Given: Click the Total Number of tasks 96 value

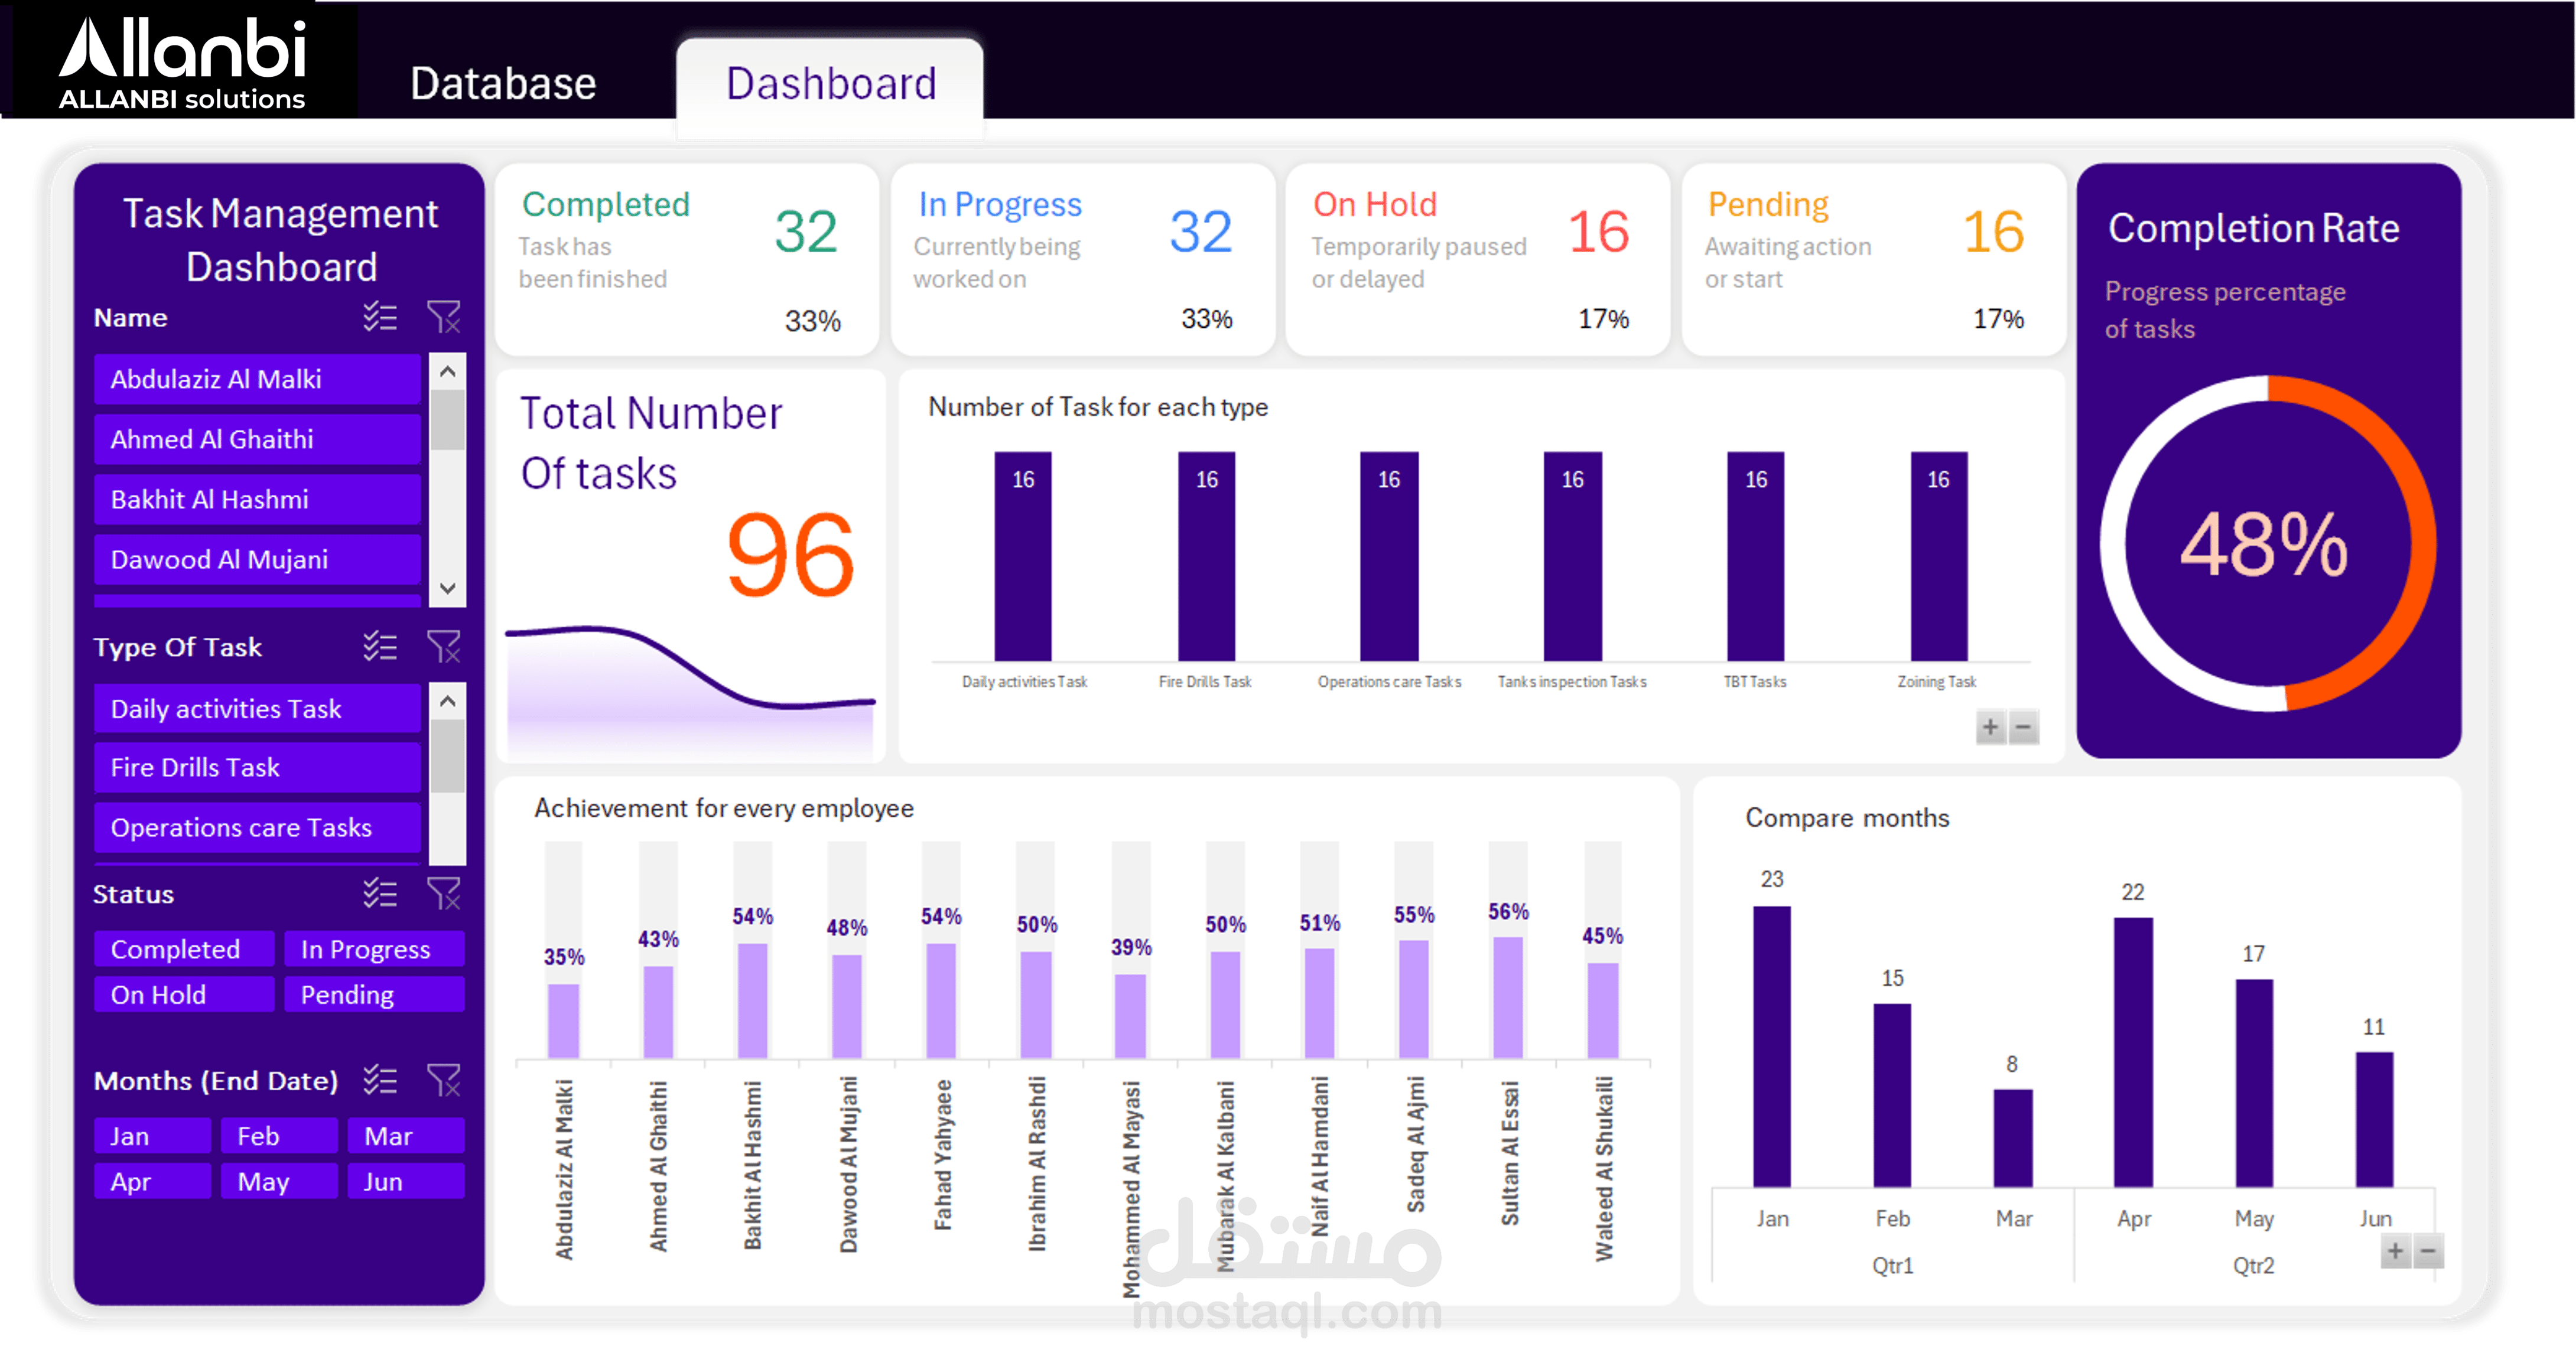Looking at the screenshot, I should pos(790,556).
